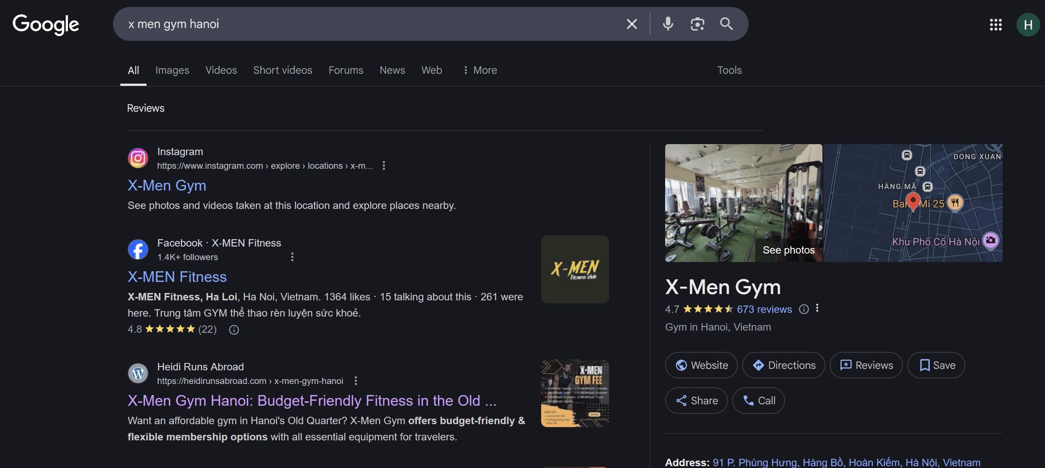Select the All tab

[133, 70]
